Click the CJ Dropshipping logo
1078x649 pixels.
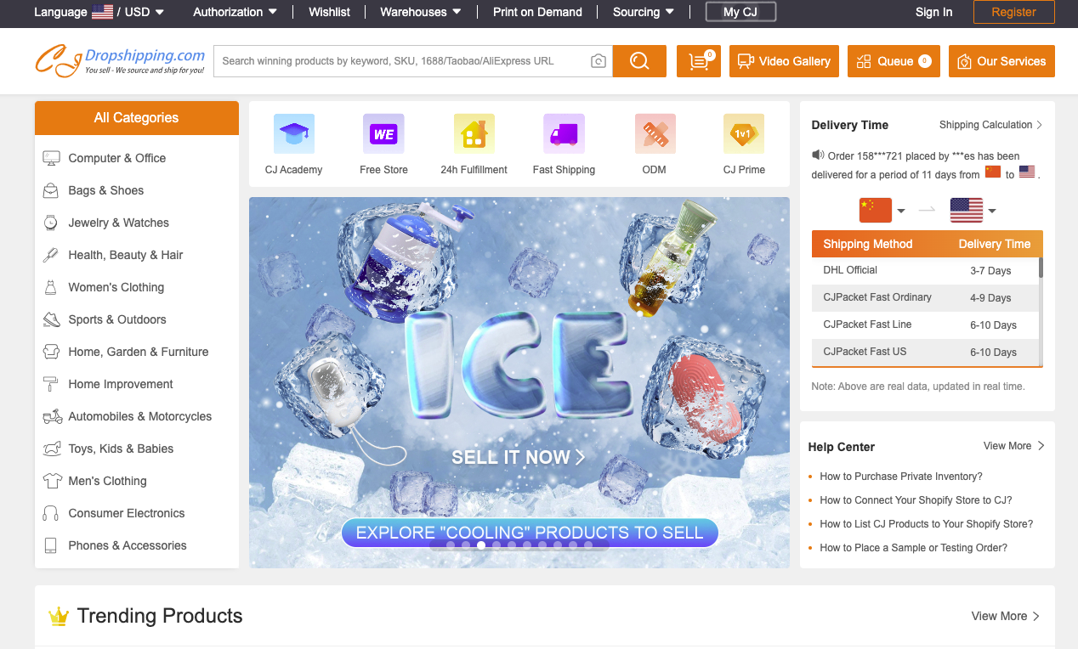[120, 61]
